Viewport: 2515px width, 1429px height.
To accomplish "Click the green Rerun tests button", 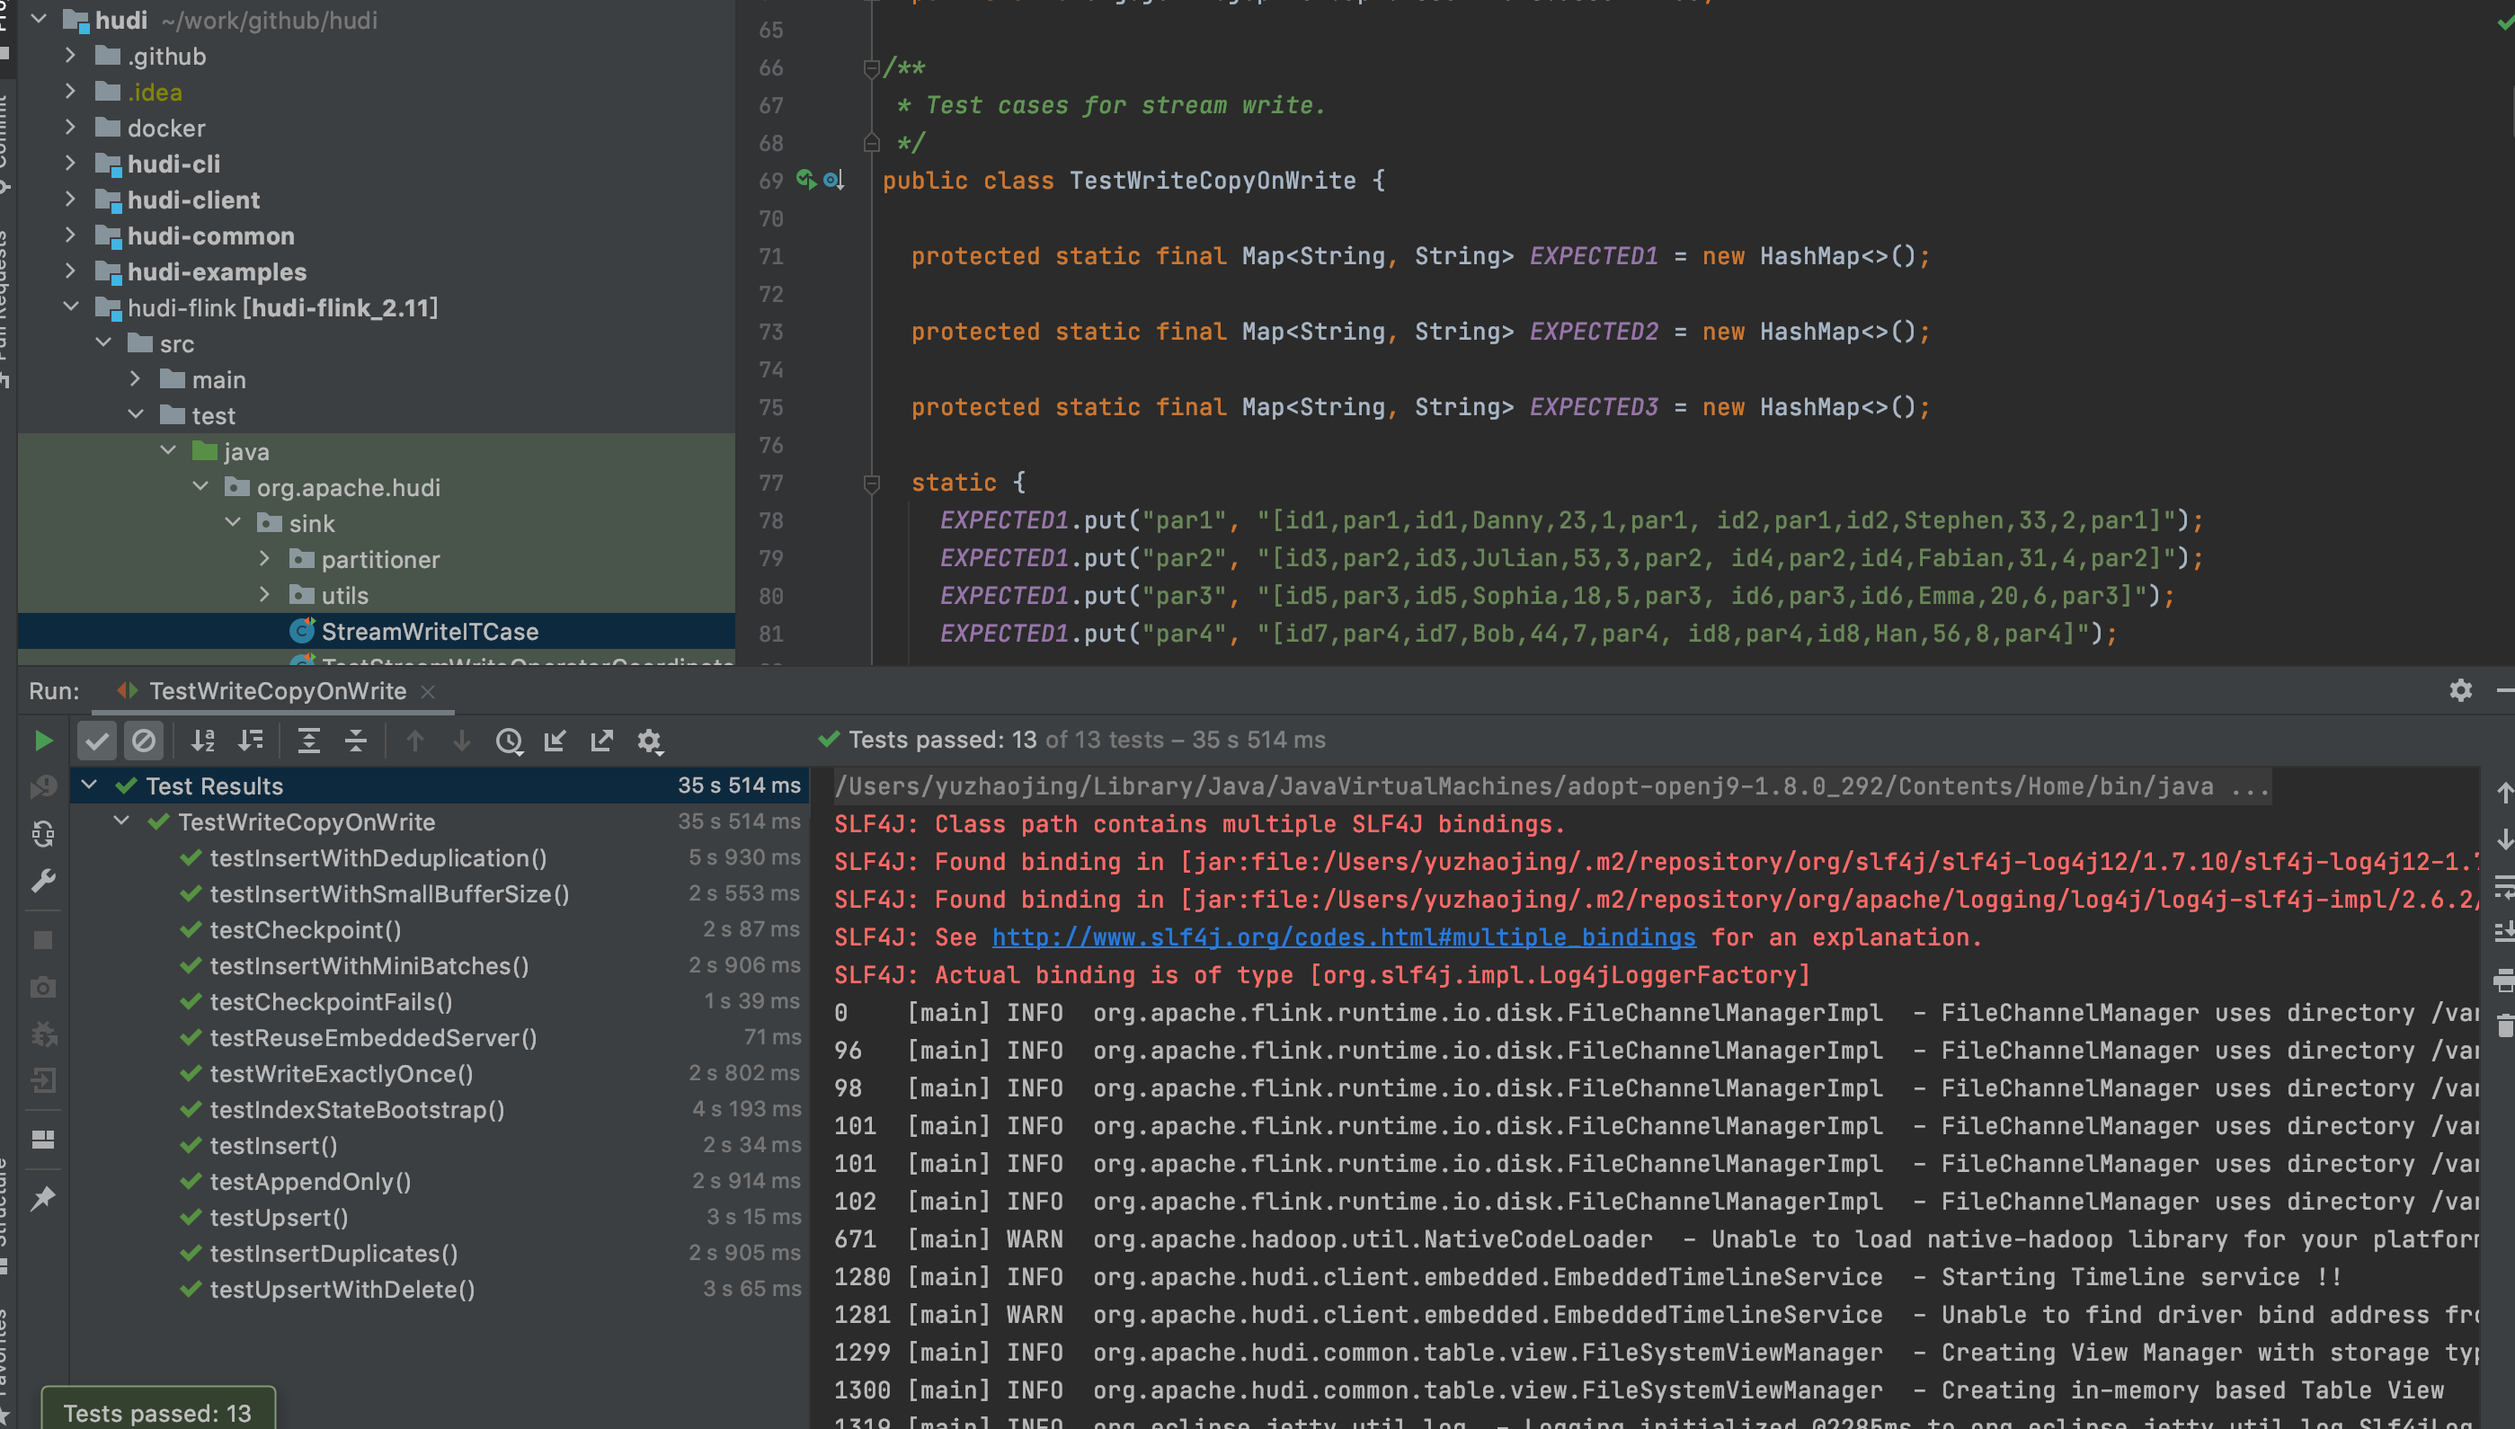I will [43, 740].
